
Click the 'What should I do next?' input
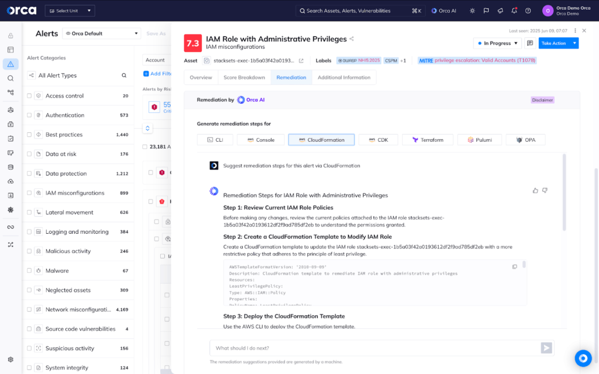(x=375, y=347)
